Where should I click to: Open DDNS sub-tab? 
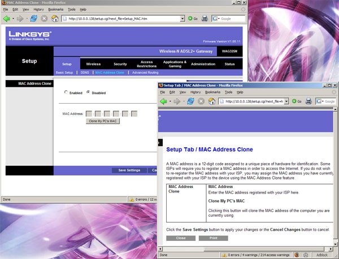click(85, 73)
